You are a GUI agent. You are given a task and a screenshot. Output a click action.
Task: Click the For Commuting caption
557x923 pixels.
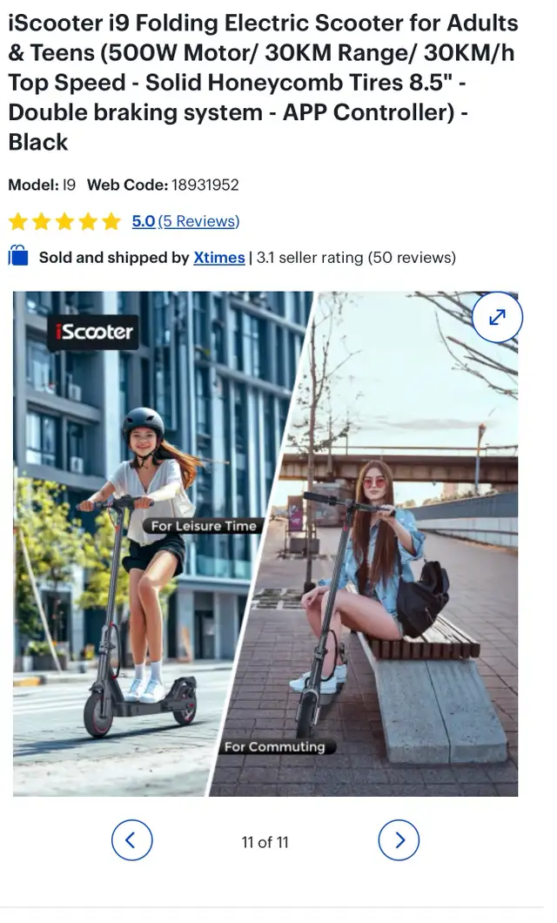pyautogui.click(x=275, y=746)
